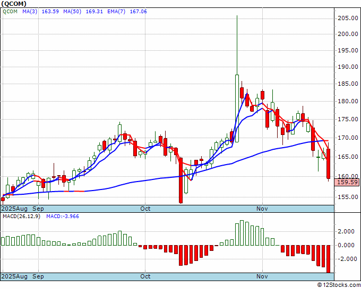Click the tallest green MACD histogram bar
361x289 pixels.
click(x=242, y=233)
